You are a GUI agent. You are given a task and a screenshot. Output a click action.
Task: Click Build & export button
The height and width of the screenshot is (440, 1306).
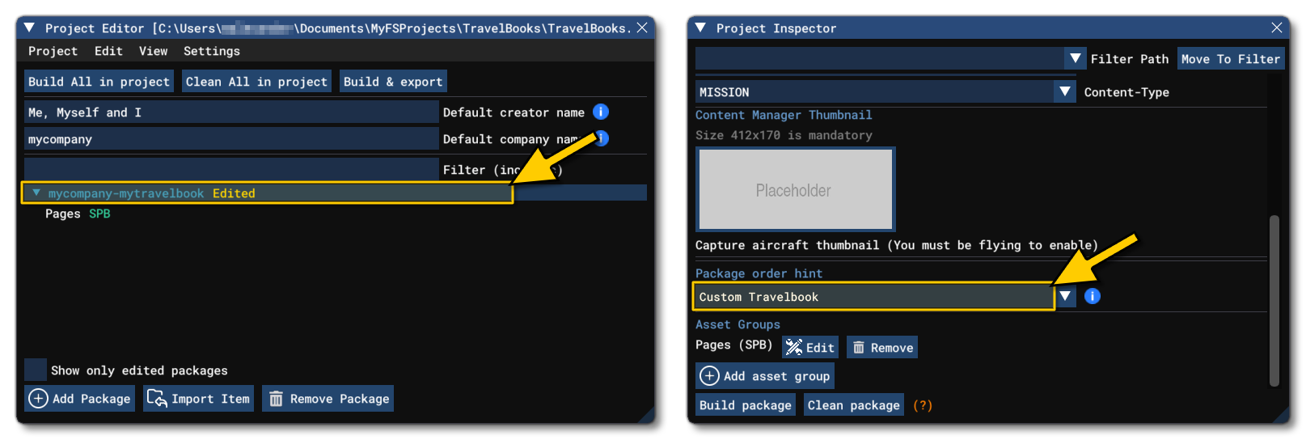(393, 81)
